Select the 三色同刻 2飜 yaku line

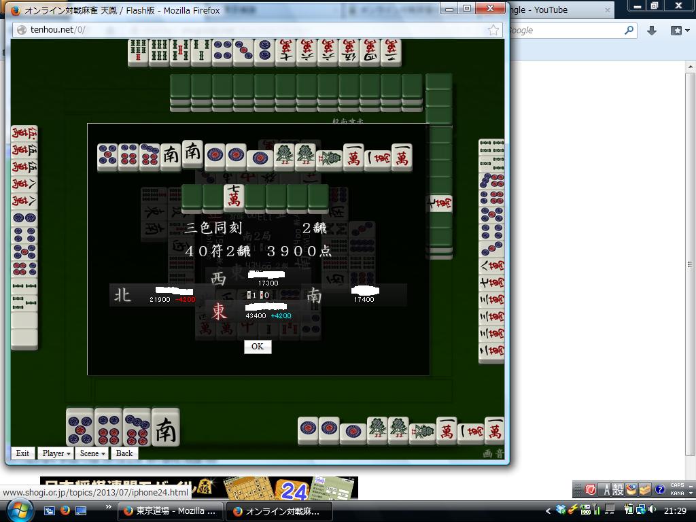coord(256,228)
